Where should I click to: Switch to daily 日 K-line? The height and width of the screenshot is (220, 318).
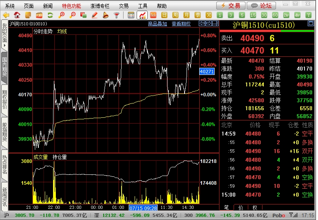[164, 15]
